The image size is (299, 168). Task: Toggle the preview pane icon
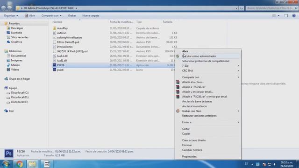(286, 15)
